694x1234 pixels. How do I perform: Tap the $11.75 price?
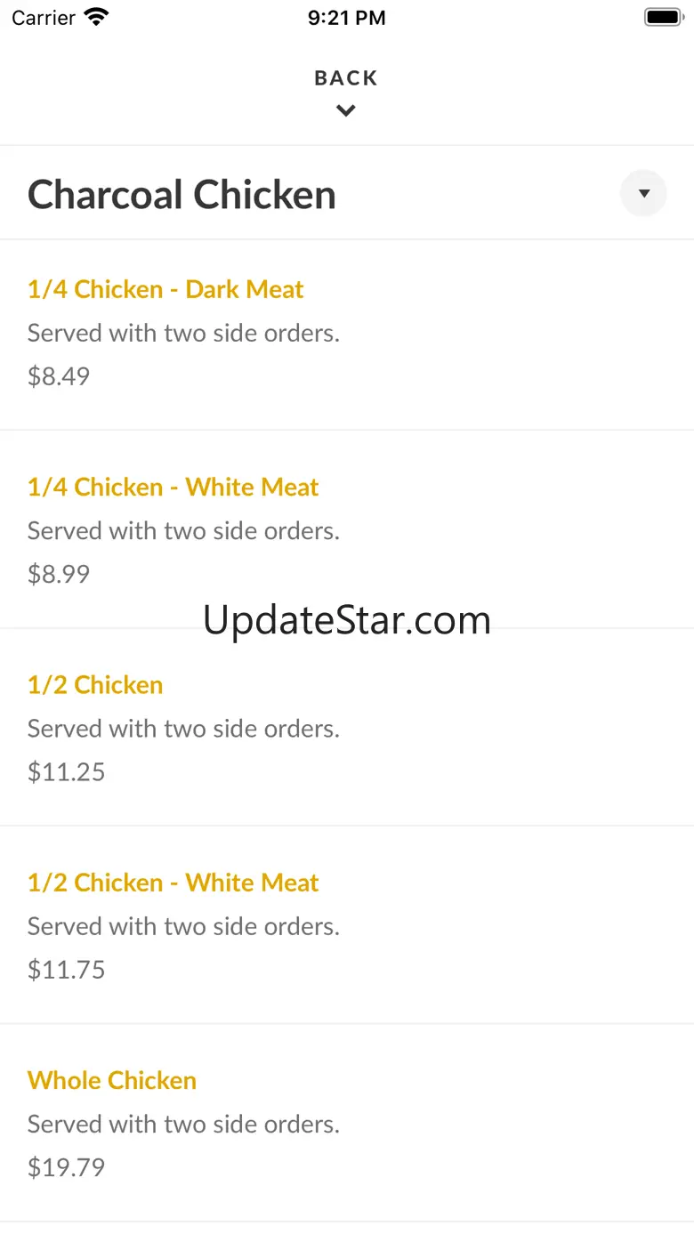pos(66,969)
